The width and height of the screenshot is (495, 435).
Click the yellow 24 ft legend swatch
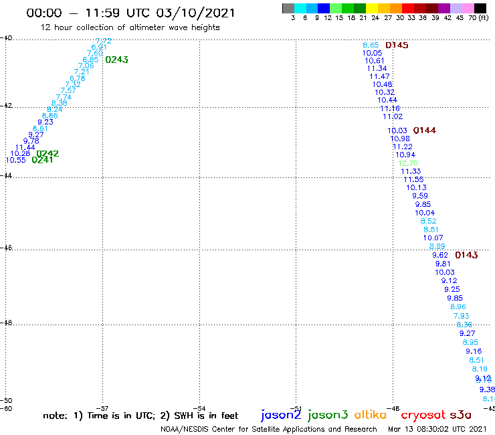pyautogui.click(x=371, y=9)
